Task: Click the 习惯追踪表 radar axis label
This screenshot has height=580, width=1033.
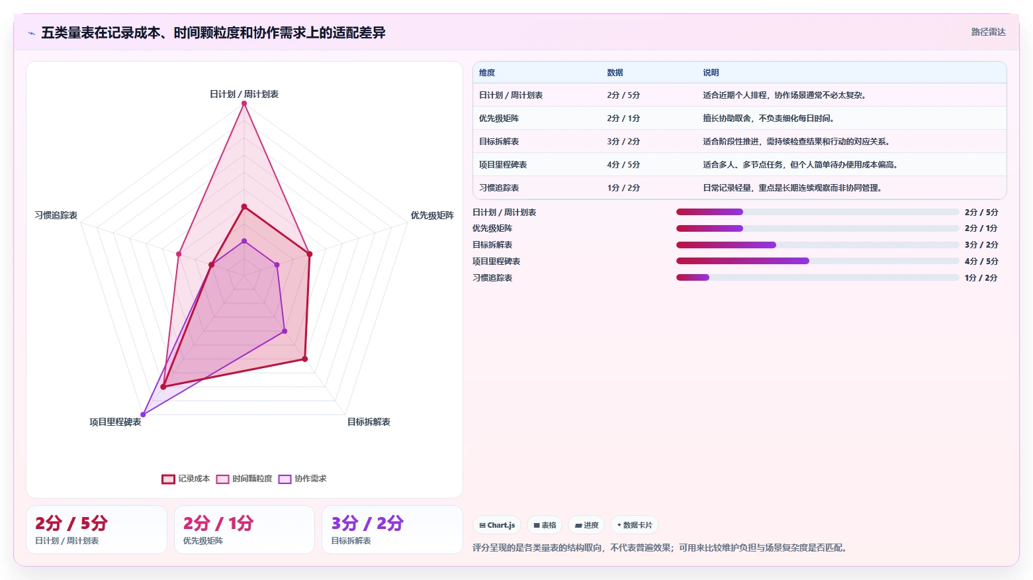Action: tap(56, 215)
